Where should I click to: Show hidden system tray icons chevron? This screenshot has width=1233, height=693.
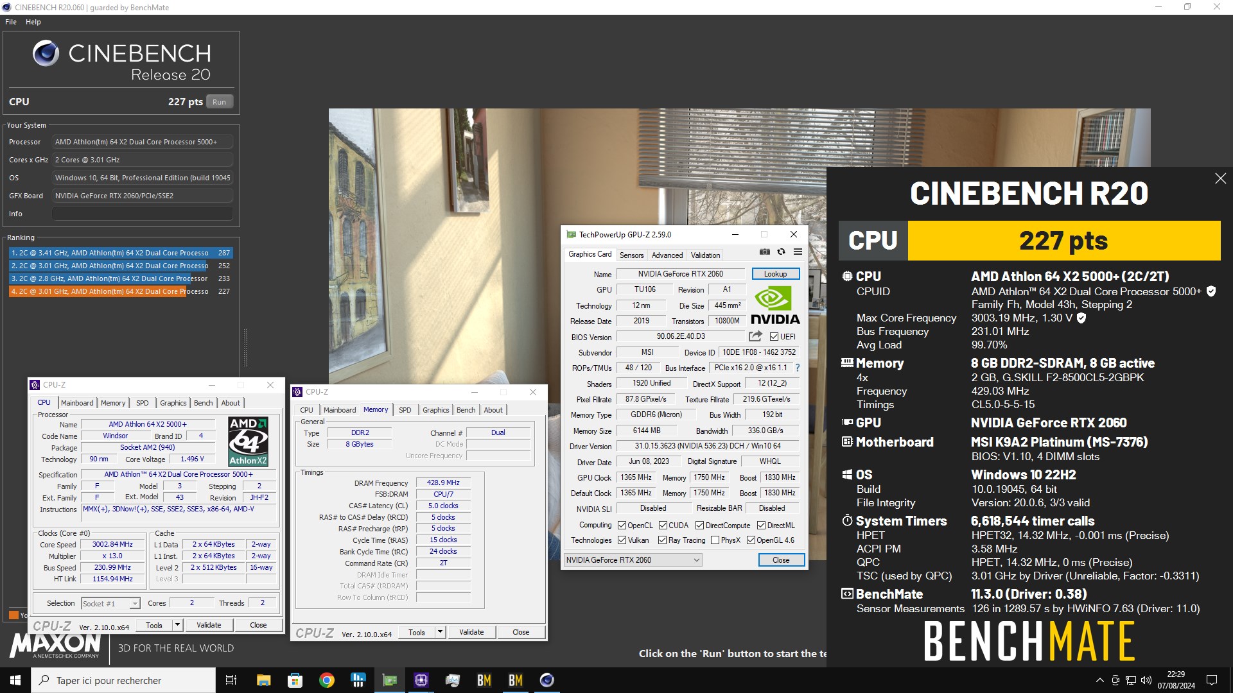click(x=1099, y=680)
